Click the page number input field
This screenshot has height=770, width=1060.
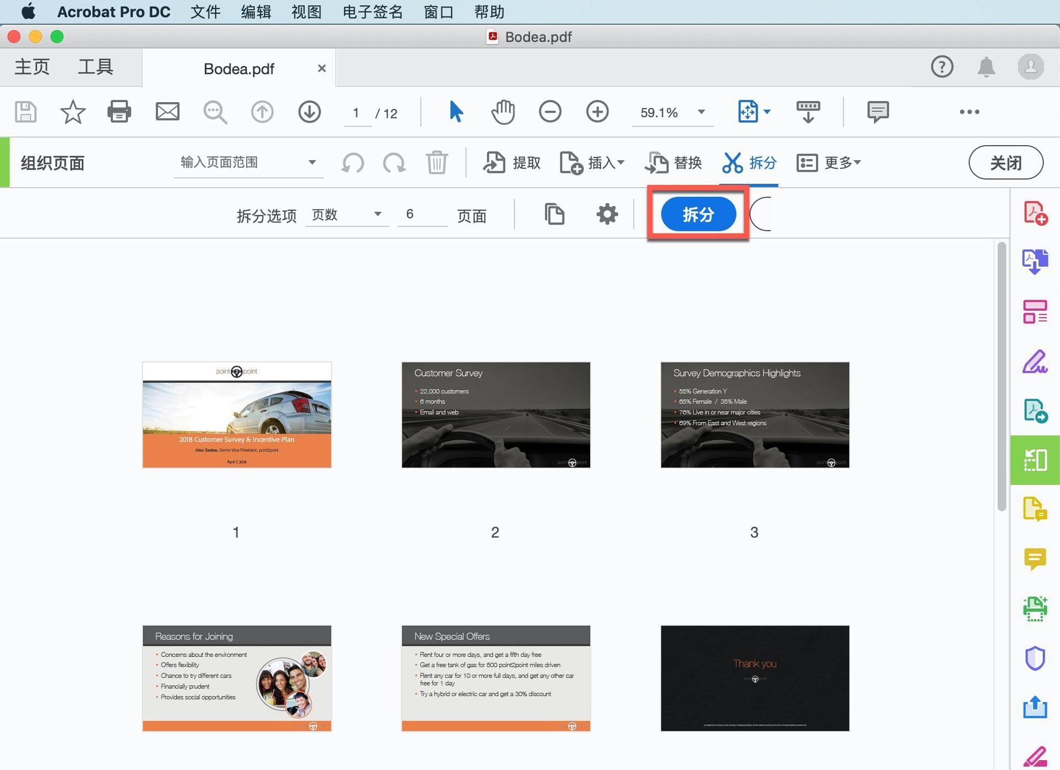pos(357,113)
